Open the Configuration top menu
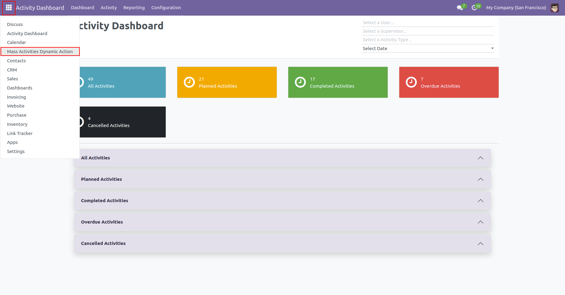This screenshot has height=295, width=565. pos(166,8)
